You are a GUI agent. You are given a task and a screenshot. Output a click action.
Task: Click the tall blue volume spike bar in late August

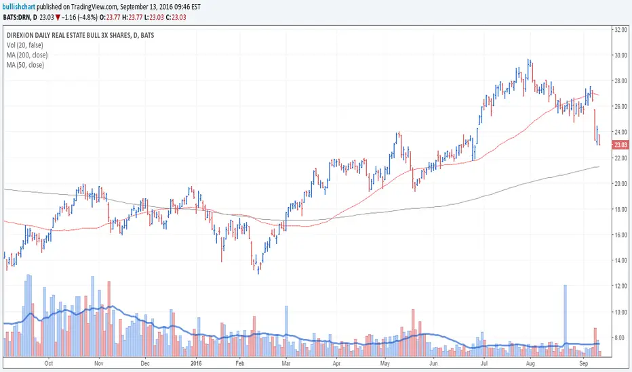click(x=565, y=321)
